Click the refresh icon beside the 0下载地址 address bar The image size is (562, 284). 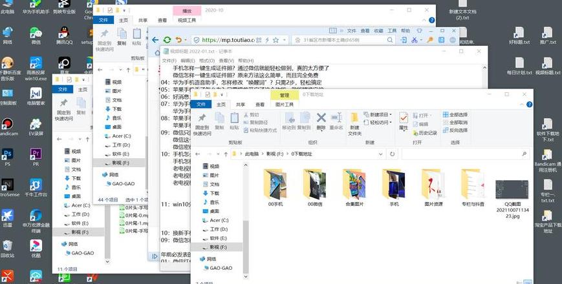pyautogui.click(x=392, y=154)
